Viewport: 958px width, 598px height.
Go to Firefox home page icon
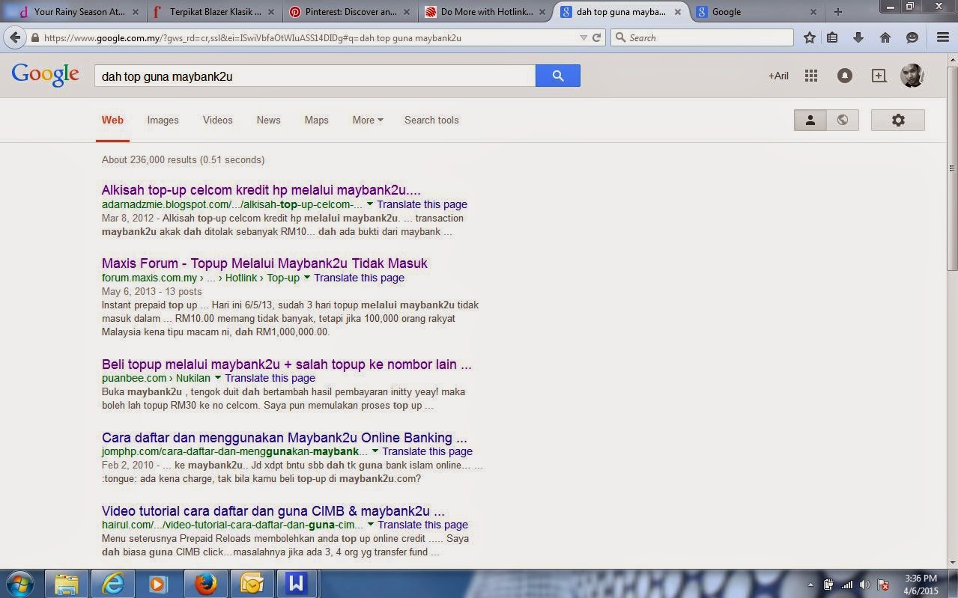click(x=885, y=37)
